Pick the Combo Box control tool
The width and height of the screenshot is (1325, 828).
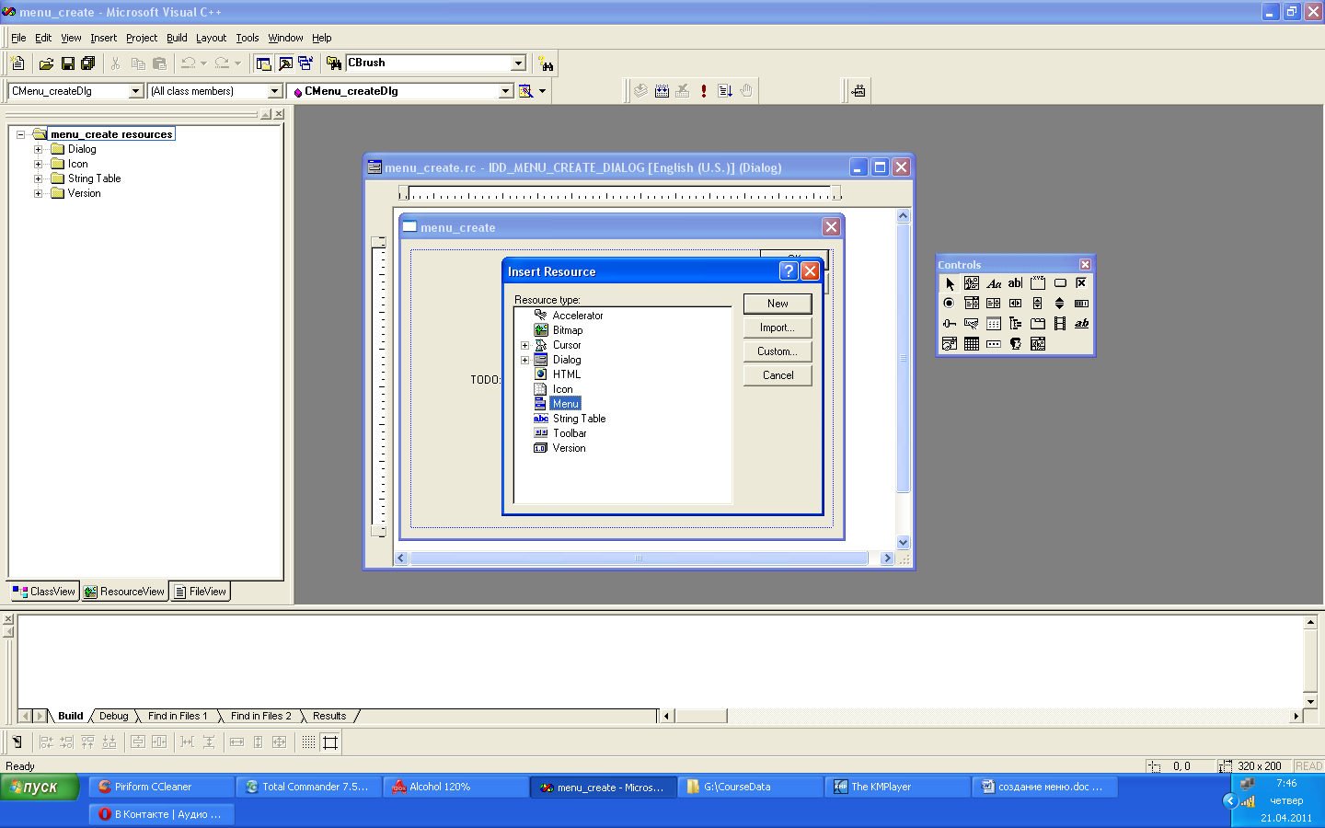point(972,304)
